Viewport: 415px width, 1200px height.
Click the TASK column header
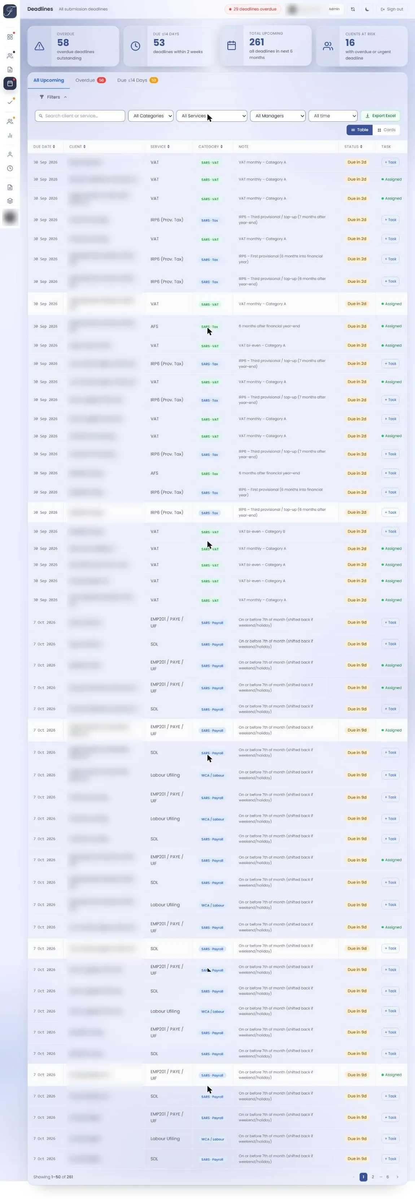(386, 147)
